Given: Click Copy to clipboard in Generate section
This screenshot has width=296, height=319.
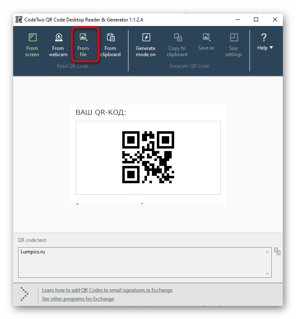Looking at the screenshot, I should click(177, 45).
